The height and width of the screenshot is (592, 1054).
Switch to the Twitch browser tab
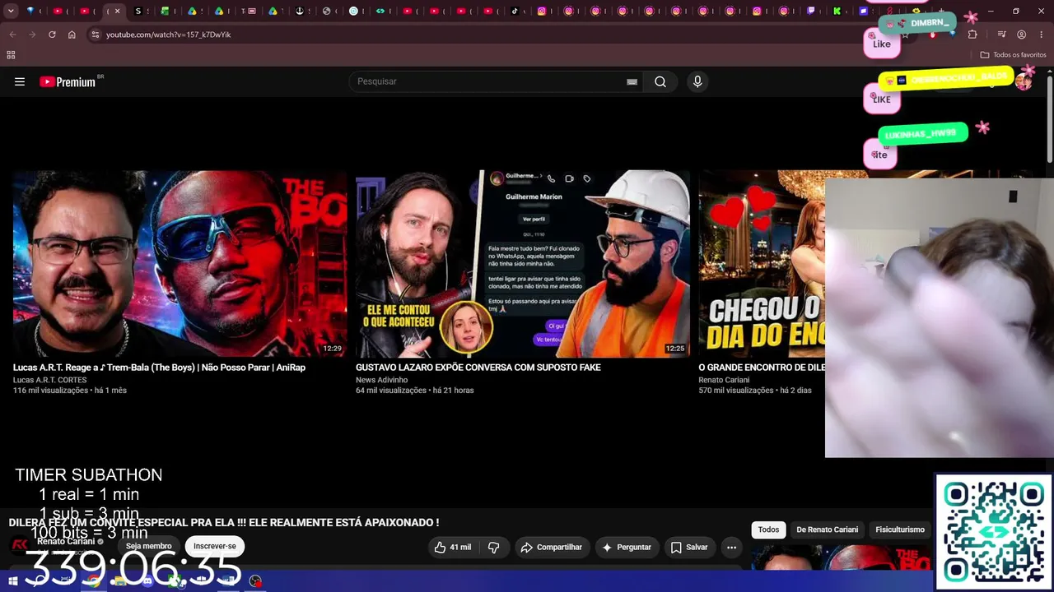(x=811, y=11)
